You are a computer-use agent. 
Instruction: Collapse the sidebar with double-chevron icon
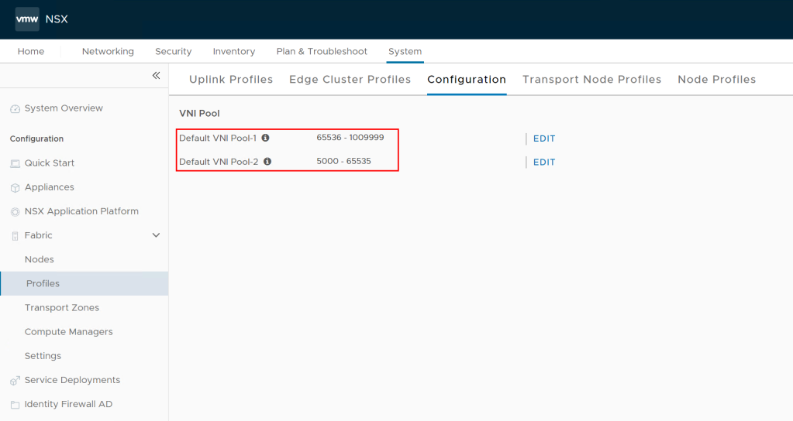(156, 75)
